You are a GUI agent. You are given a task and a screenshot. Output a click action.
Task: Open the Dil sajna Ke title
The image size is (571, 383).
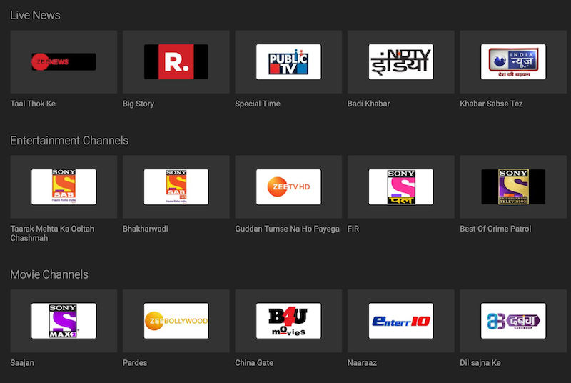click(x=480, y=363)
